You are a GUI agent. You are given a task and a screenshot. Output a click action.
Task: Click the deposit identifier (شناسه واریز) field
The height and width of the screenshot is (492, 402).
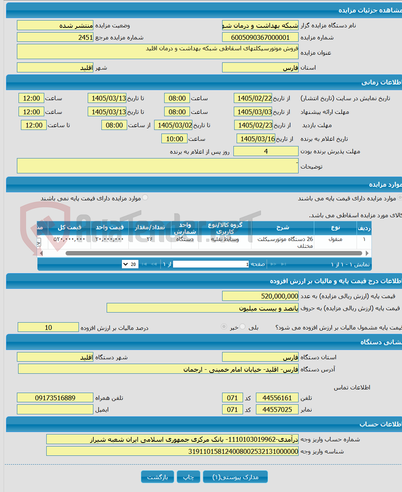(x=172, y=451)
